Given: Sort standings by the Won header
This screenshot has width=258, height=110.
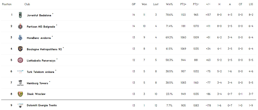Looking at the screenshot, I should click(144, 4).
